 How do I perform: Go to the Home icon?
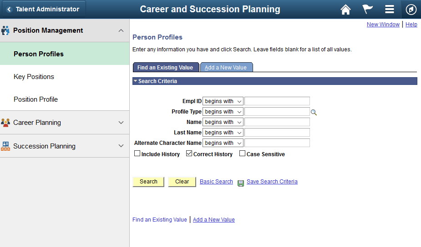click(346, 10)
